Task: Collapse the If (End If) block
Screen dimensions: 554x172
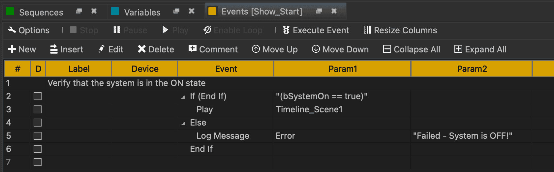Action: point(183,97)
